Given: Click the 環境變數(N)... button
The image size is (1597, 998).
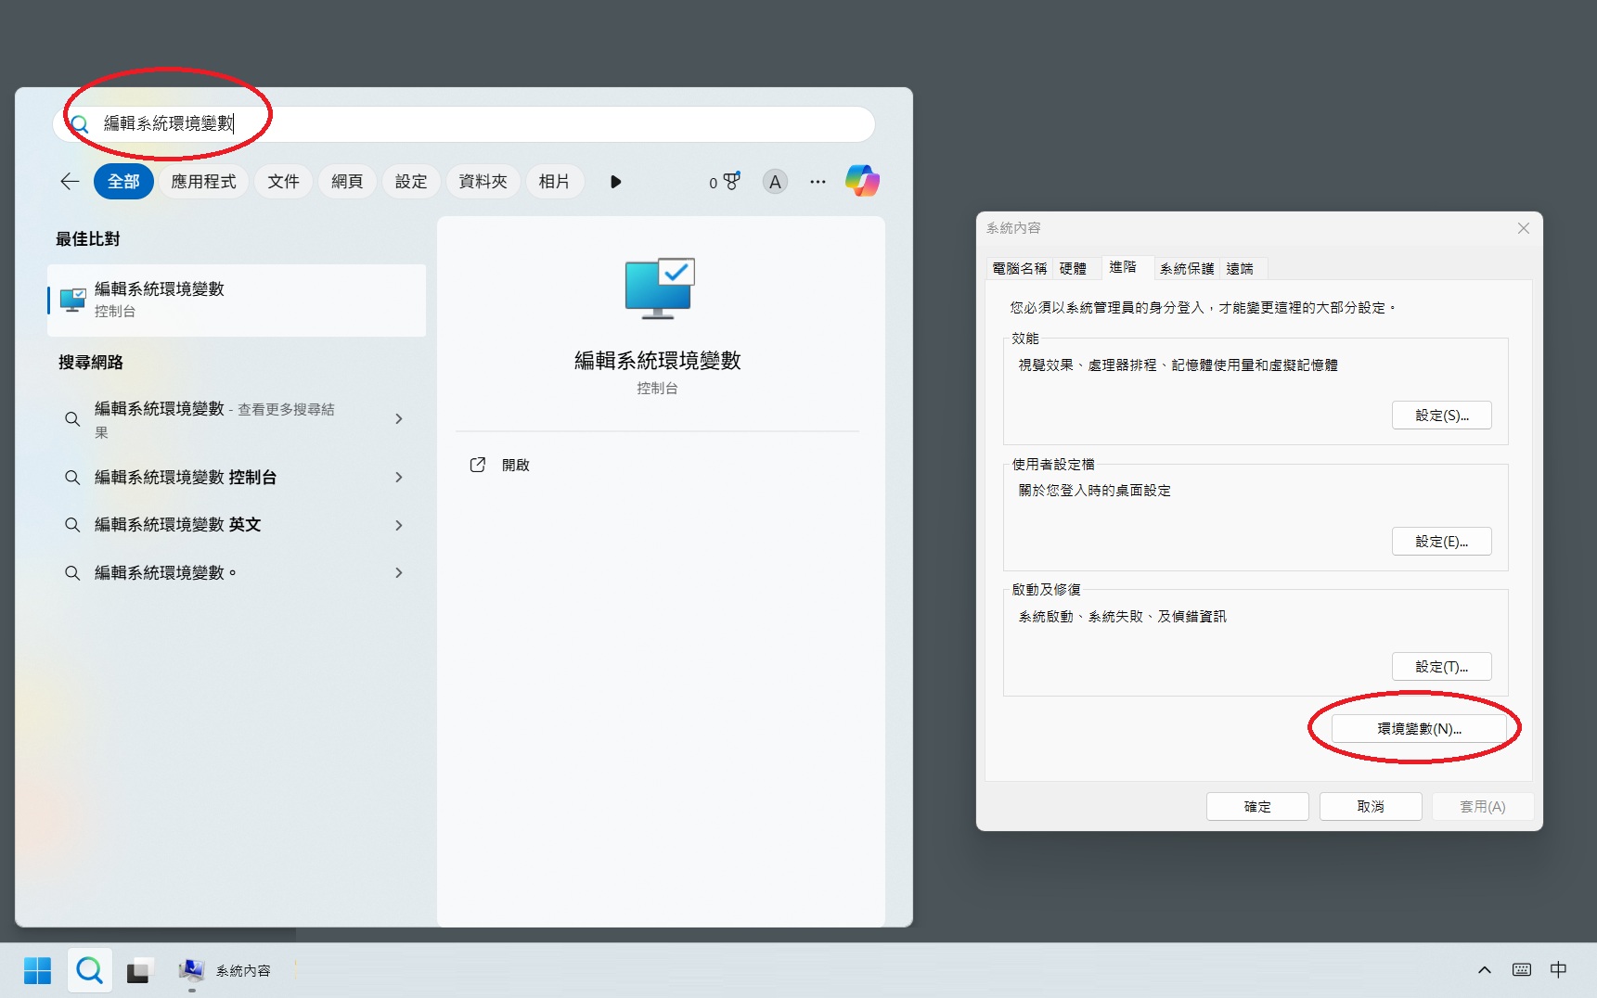Looking at the screenshot, I should coord(1418,729).
